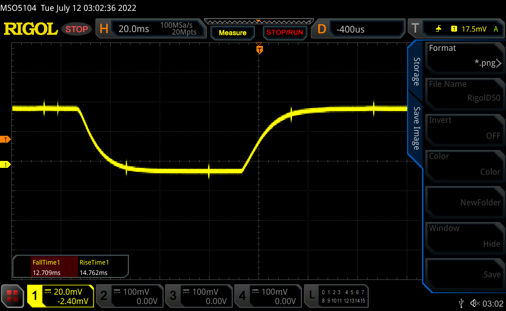Click the orange trigger level marker
Image resolution: width=506 pixels, height=311 pixels.
6,140
